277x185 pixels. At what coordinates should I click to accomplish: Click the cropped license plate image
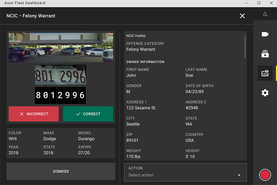point(60,75)
